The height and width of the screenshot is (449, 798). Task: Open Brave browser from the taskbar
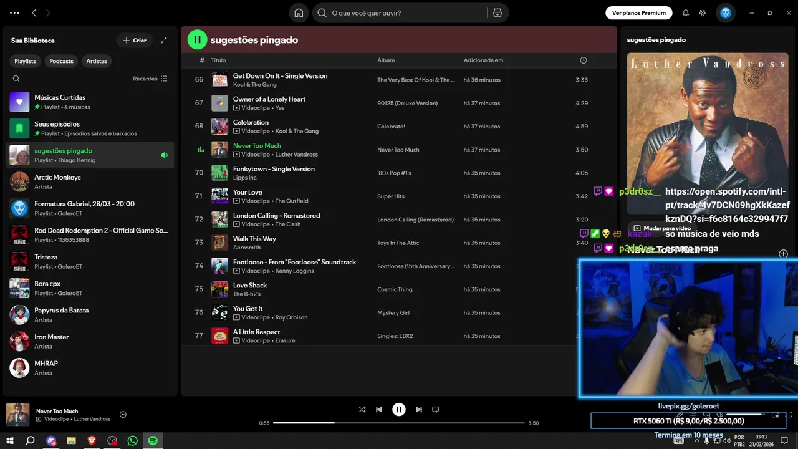pyautogui.click(x=92, y=441)
